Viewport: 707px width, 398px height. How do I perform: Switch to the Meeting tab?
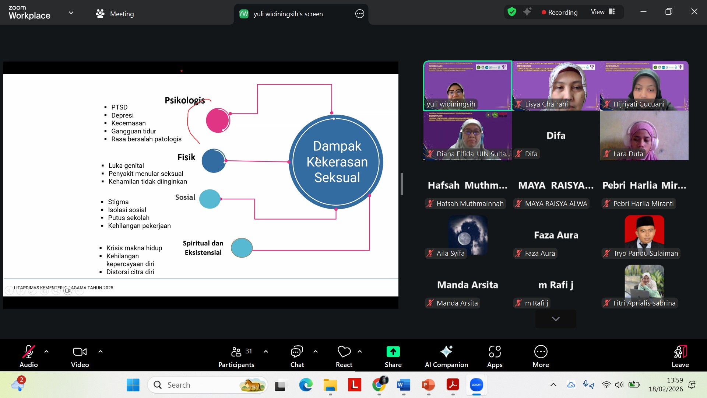coord(115,14)
